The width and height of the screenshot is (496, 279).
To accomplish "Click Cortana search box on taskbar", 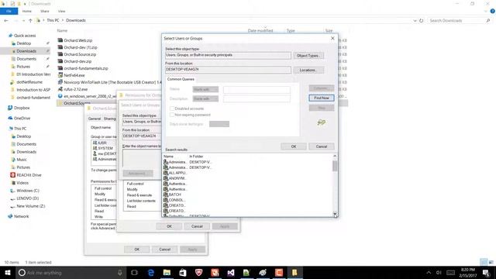I will (71, 273).
